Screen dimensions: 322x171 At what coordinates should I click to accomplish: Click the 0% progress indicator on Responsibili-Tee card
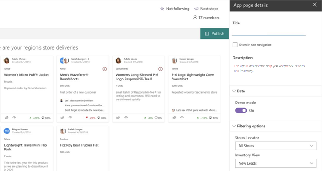point(158,118)
